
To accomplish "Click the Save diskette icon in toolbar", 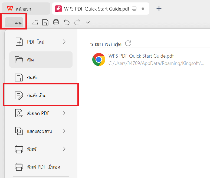I will coord(45,22).
